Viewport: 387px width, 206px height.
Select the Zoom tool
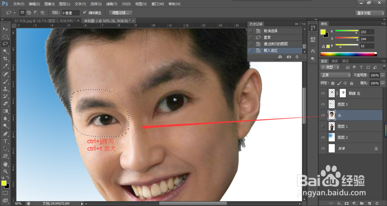5,171
